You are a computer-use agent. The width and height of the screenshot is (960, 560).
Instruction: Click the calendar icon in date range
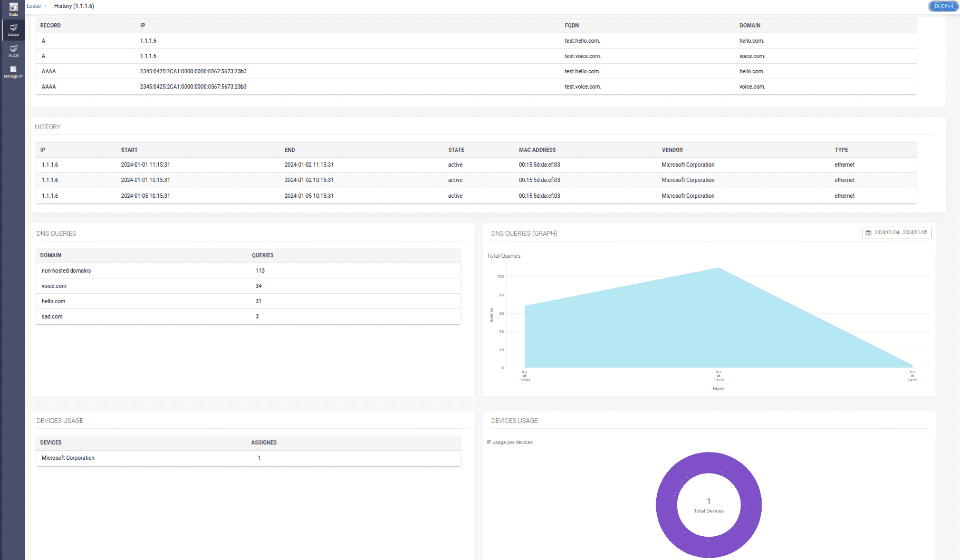click(868, 233)
